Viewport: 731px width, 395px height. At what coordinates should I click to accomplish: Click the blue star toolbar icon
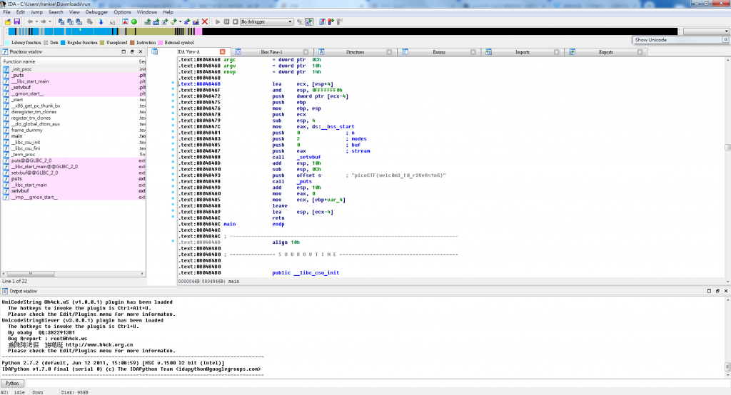pos(187,22)
